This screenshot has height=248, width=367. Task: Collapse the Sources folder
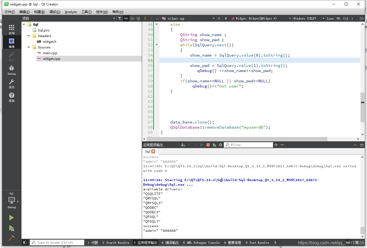pos(29,47)
